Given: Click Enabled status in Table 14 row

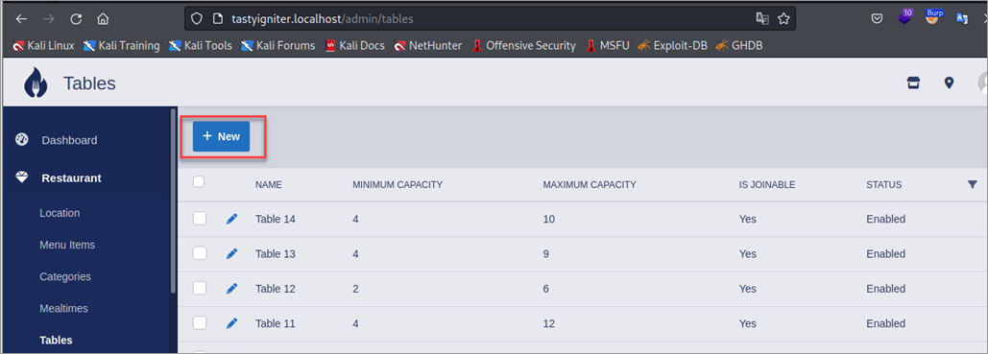Looking at the screenshot, I should click(886, 219).
